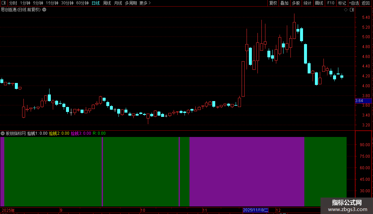
Task: Click month 10 on the date axis
Action: (x=143, y=210)
